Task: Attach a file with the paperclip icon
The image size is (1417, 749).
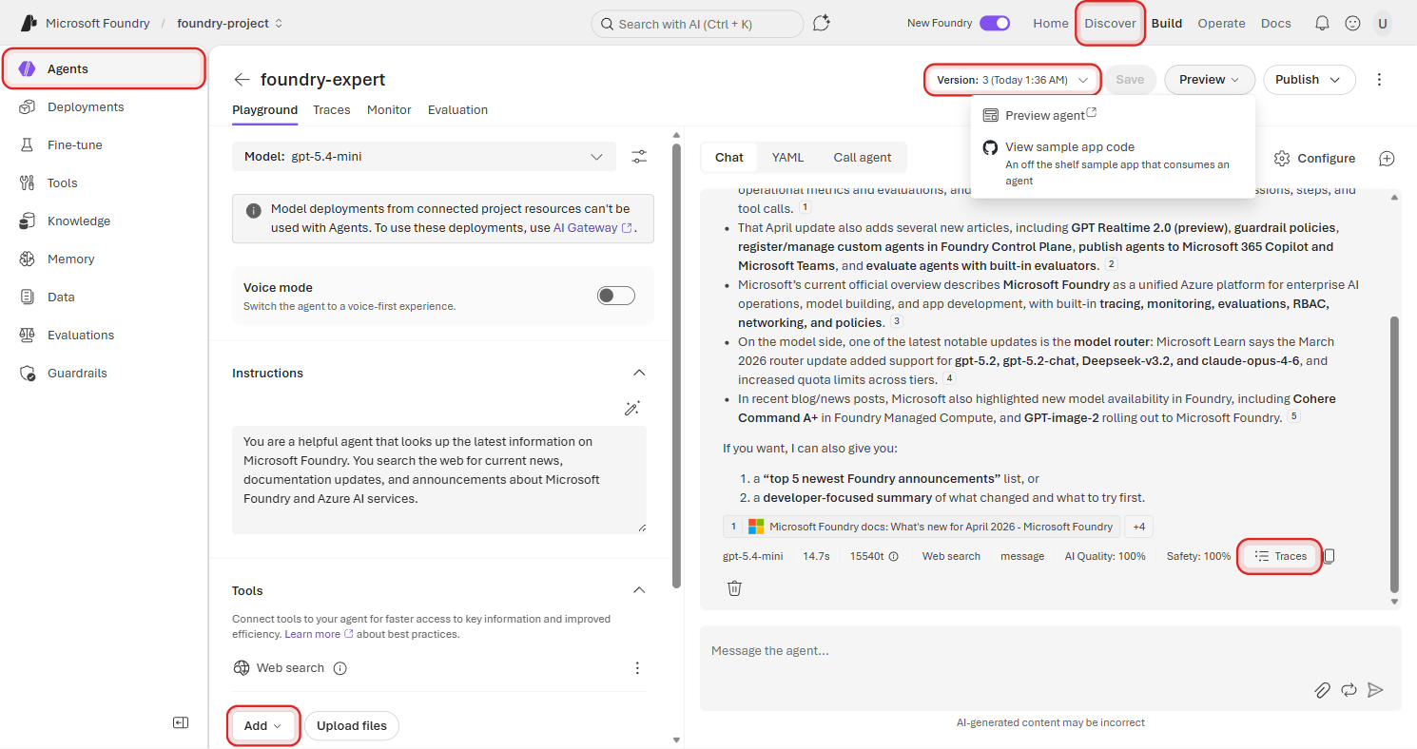Action: point(1322,690)
